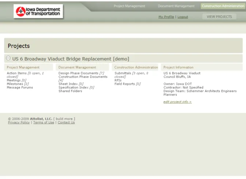
Task: Open the Document Management top tab
Action: (176, 6)
